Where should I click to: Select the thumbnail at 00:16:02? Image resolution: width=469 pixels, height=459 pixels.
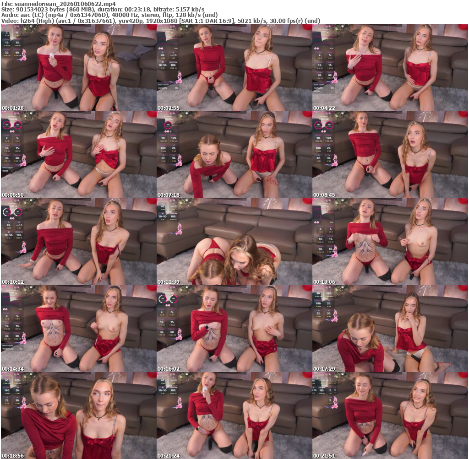click(234, 329)
